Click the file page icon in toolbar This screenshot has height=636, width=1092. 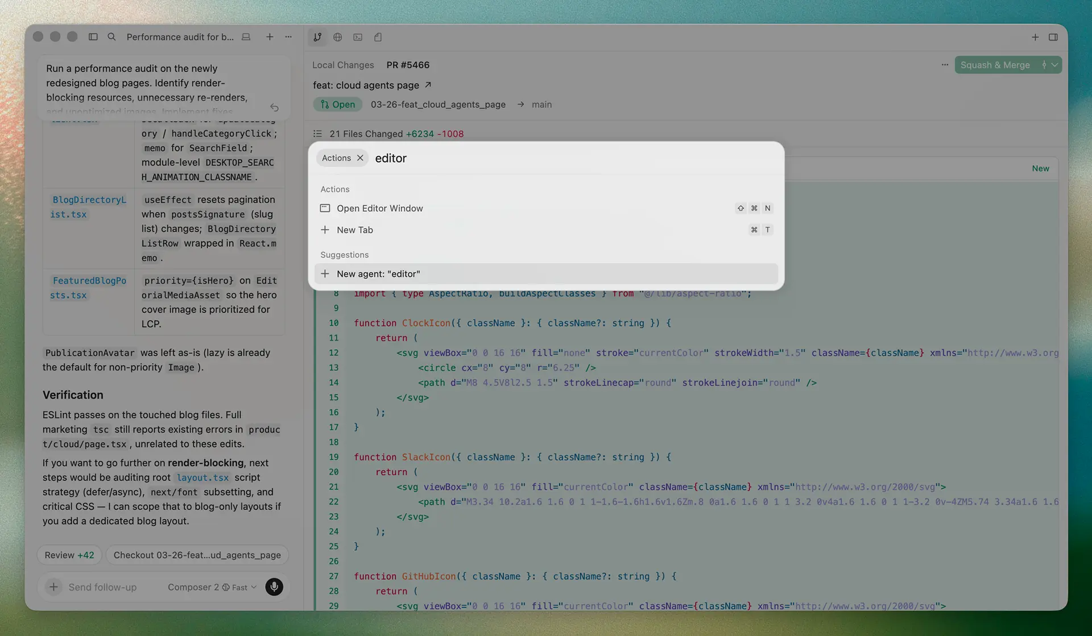378,37
